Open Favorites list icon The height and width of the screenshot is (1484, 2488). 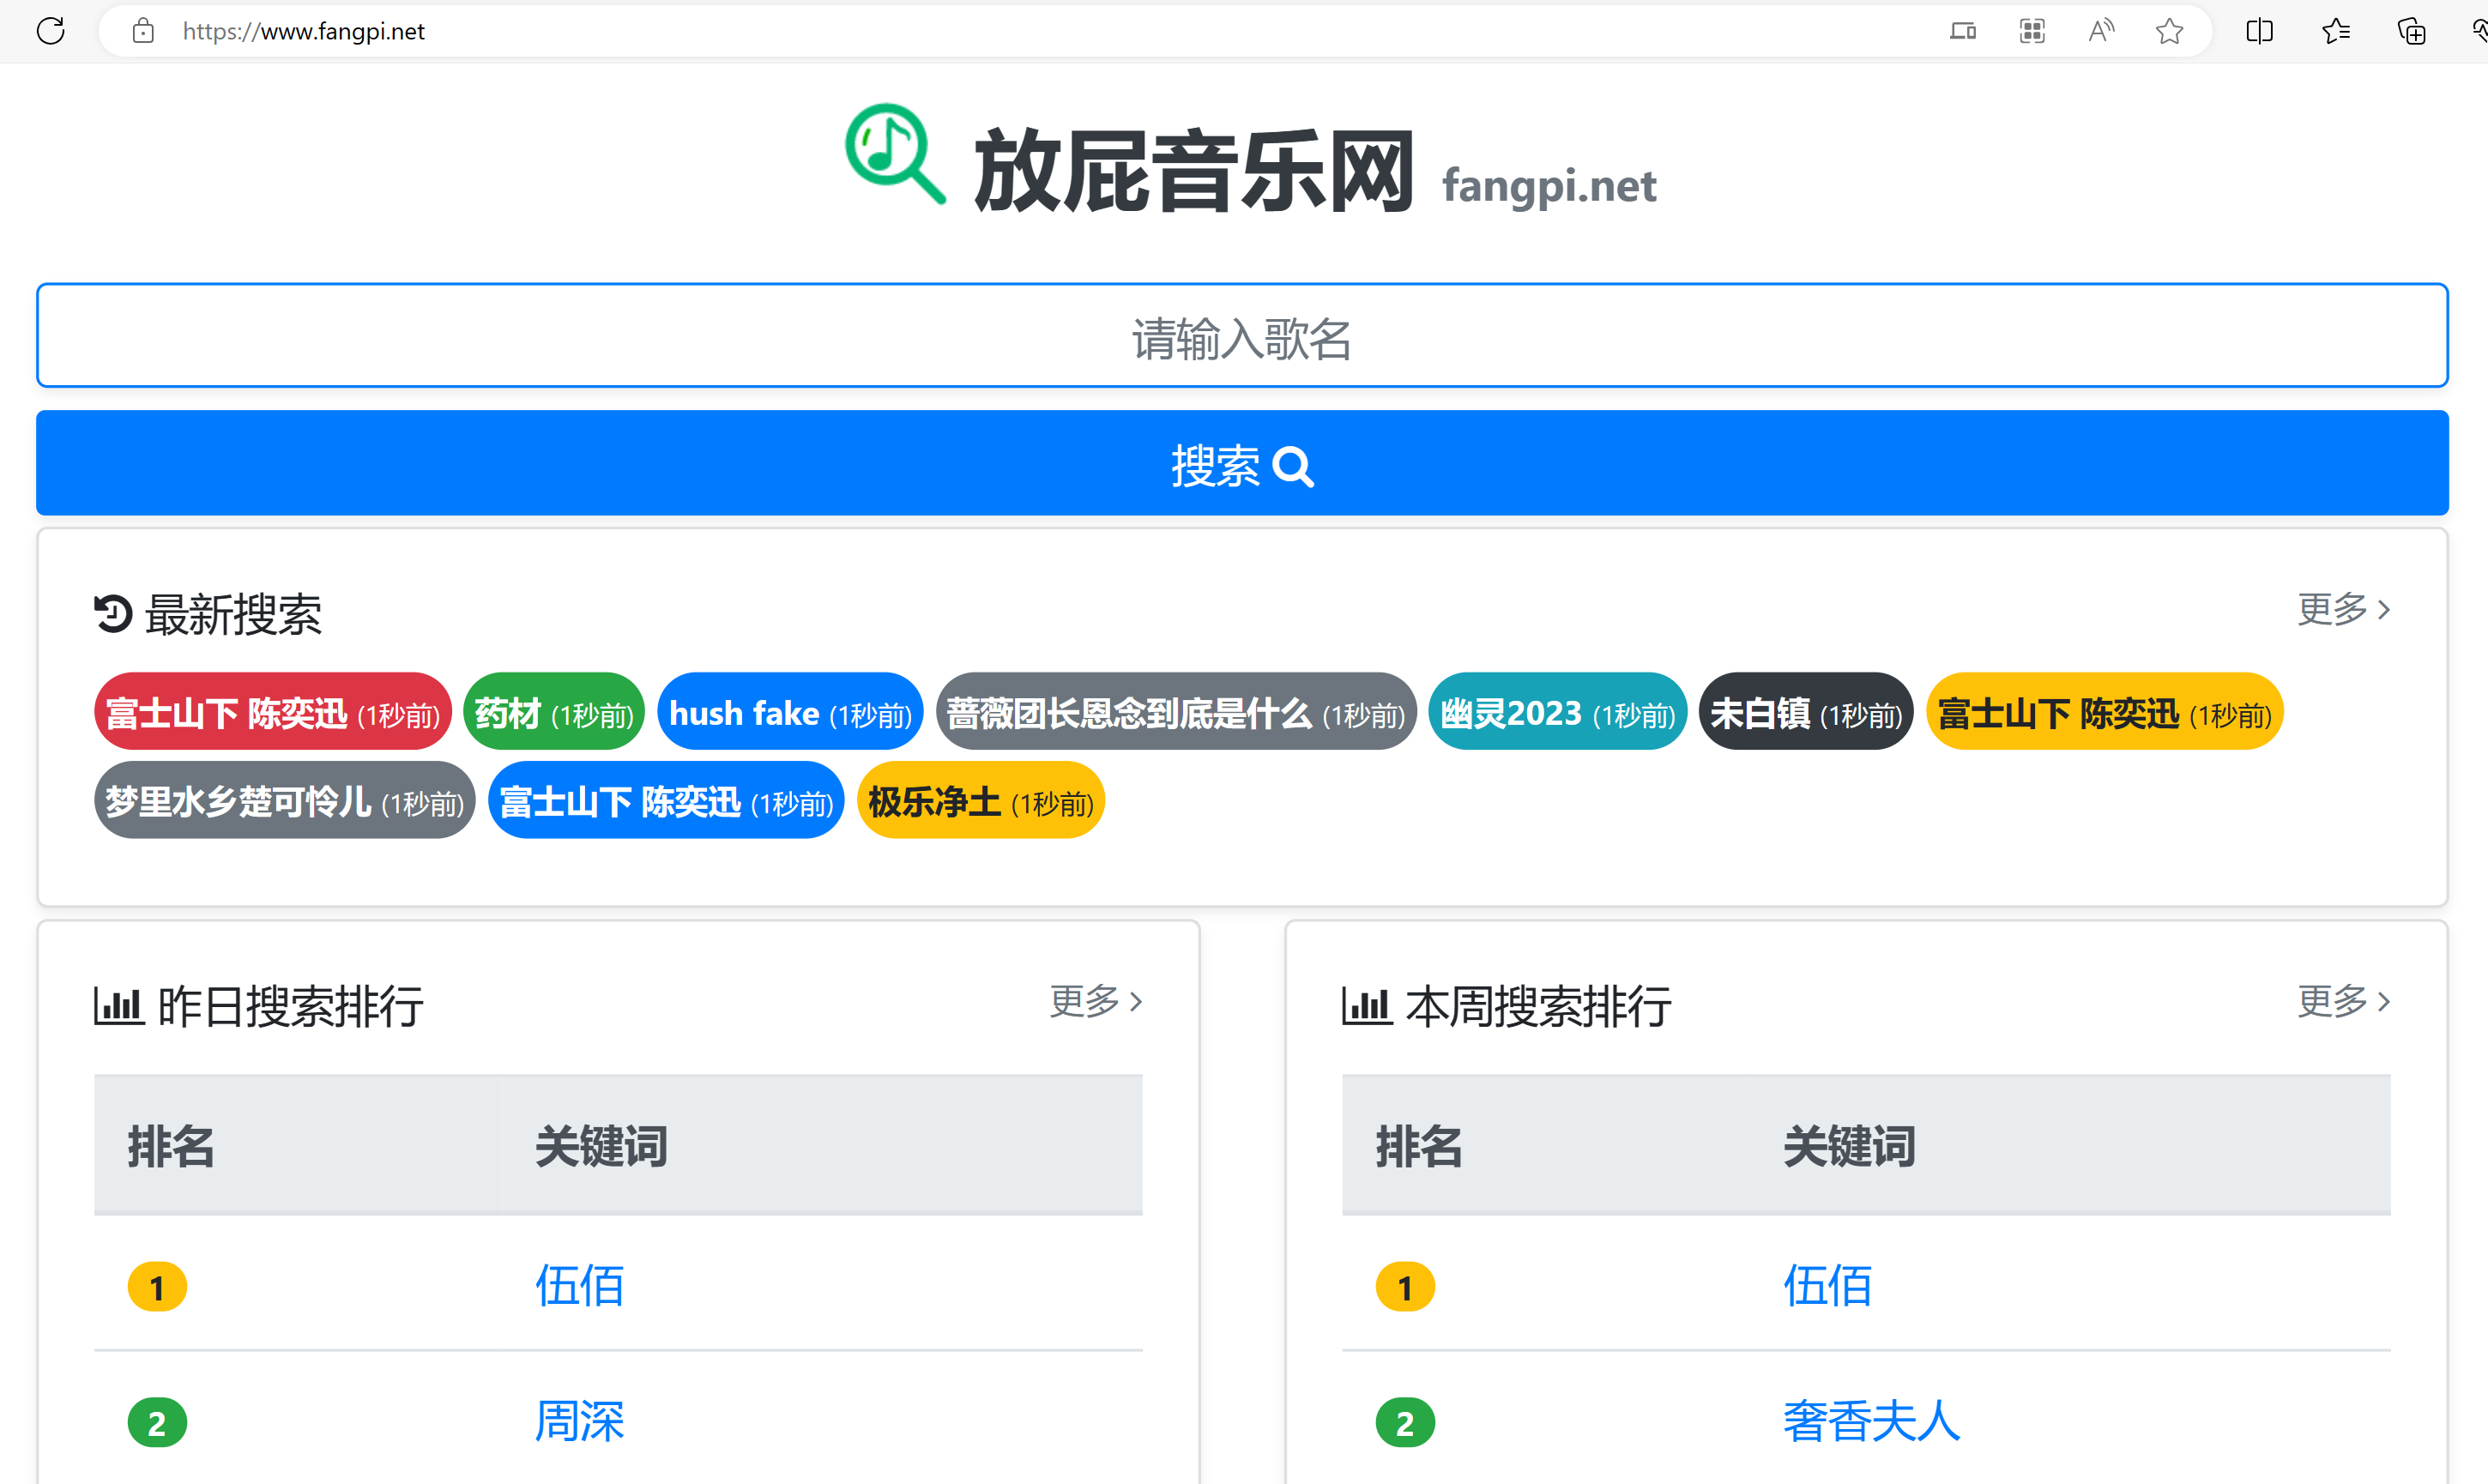[2335, 31]
